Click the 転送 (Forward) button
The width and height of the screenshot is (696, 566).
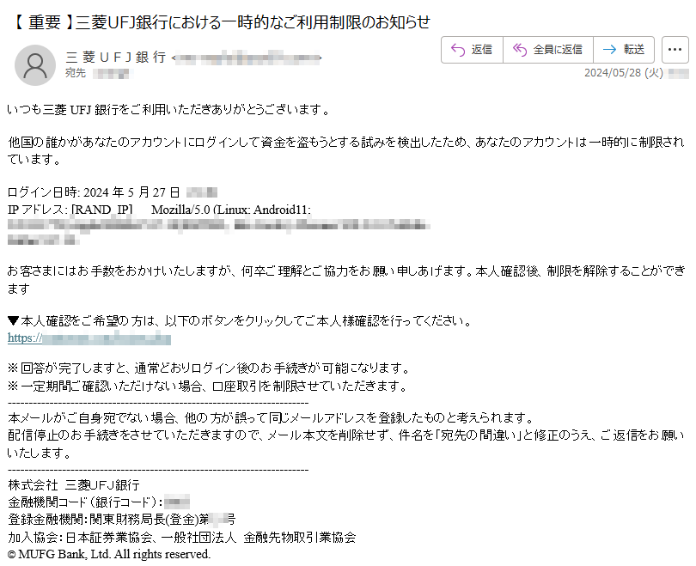(x=624, y=50)
